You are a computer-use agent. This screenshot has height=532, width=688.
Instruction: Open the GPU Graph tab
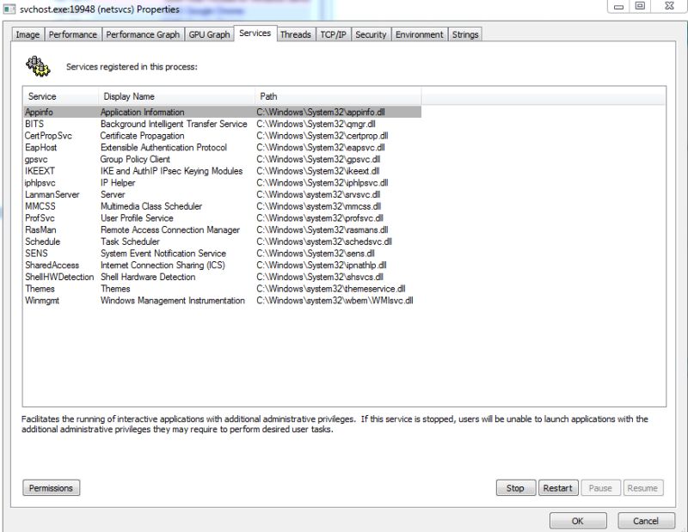pos(209,34)
